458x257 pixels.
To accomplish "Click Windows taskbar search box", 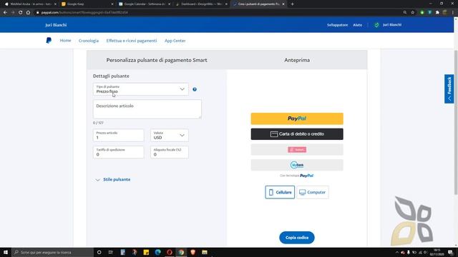I will tap(52, 252).
